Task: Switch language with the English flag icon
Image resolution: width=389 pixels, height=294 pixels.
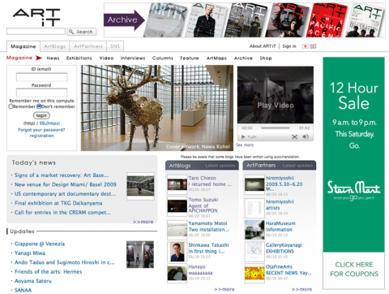Action: 313,46
